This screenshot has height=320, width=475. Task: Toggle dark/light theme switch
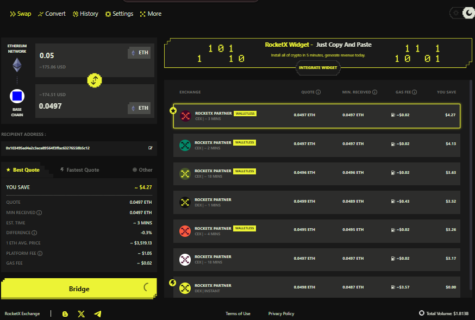[462, 13]
